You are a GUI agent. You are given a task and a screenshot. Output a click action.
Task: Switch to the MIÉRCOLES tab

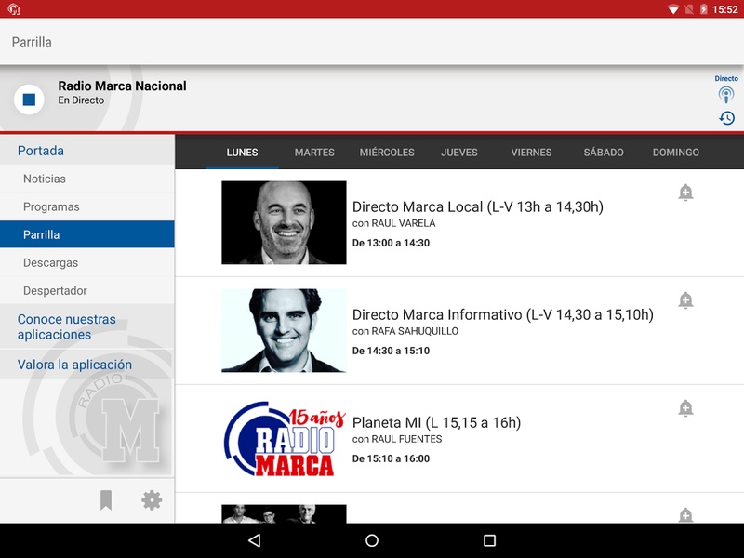387,153
